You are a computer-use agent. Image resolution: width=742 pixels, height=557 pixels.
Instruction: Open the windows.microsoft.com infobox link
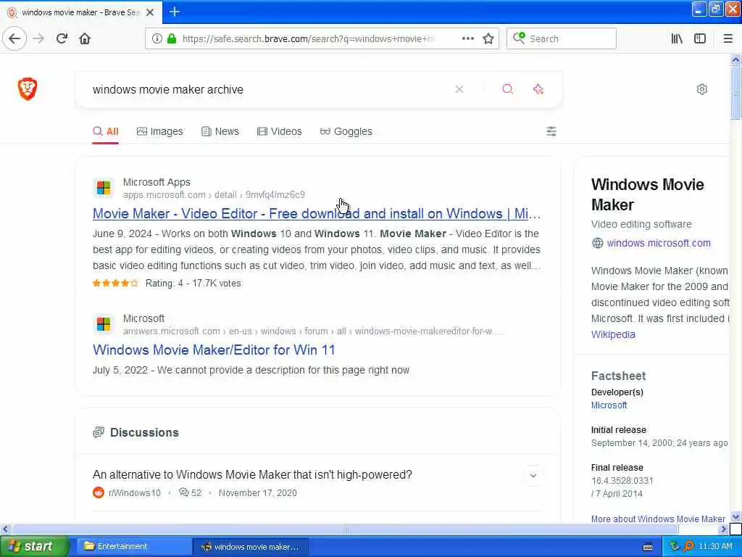659,243
